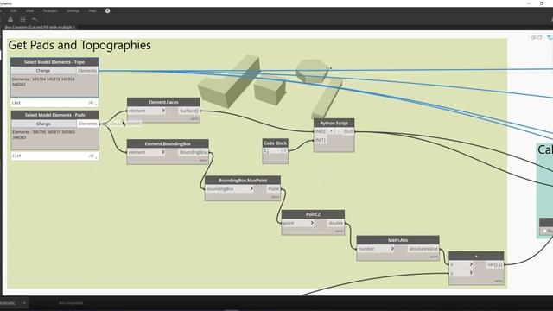Expand number port chevron on Math.Abs
Viewport: 553px width, 311px height.
[392, 249]
